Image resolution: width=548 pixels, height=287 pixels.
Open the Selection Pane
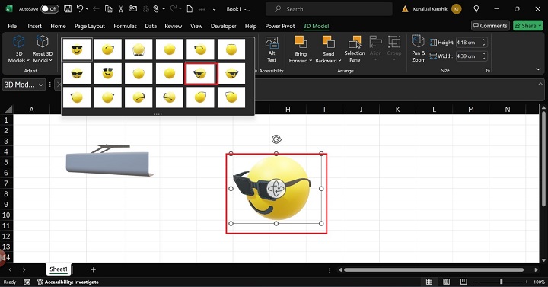(355, 49)
